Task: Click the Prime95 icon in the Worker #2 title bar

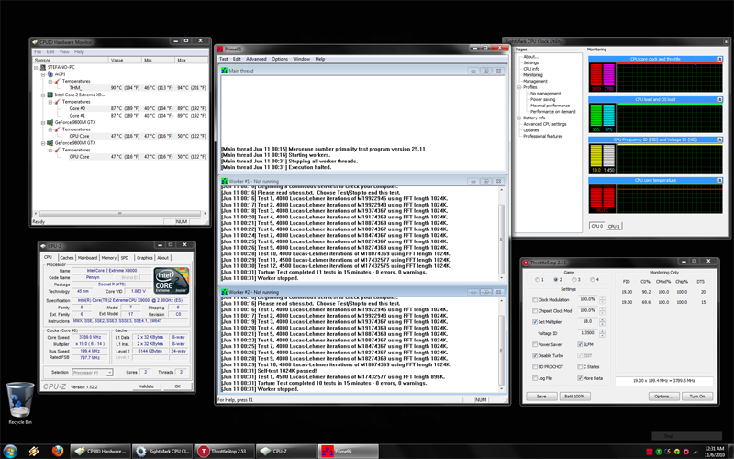Action: coord(224,292)
